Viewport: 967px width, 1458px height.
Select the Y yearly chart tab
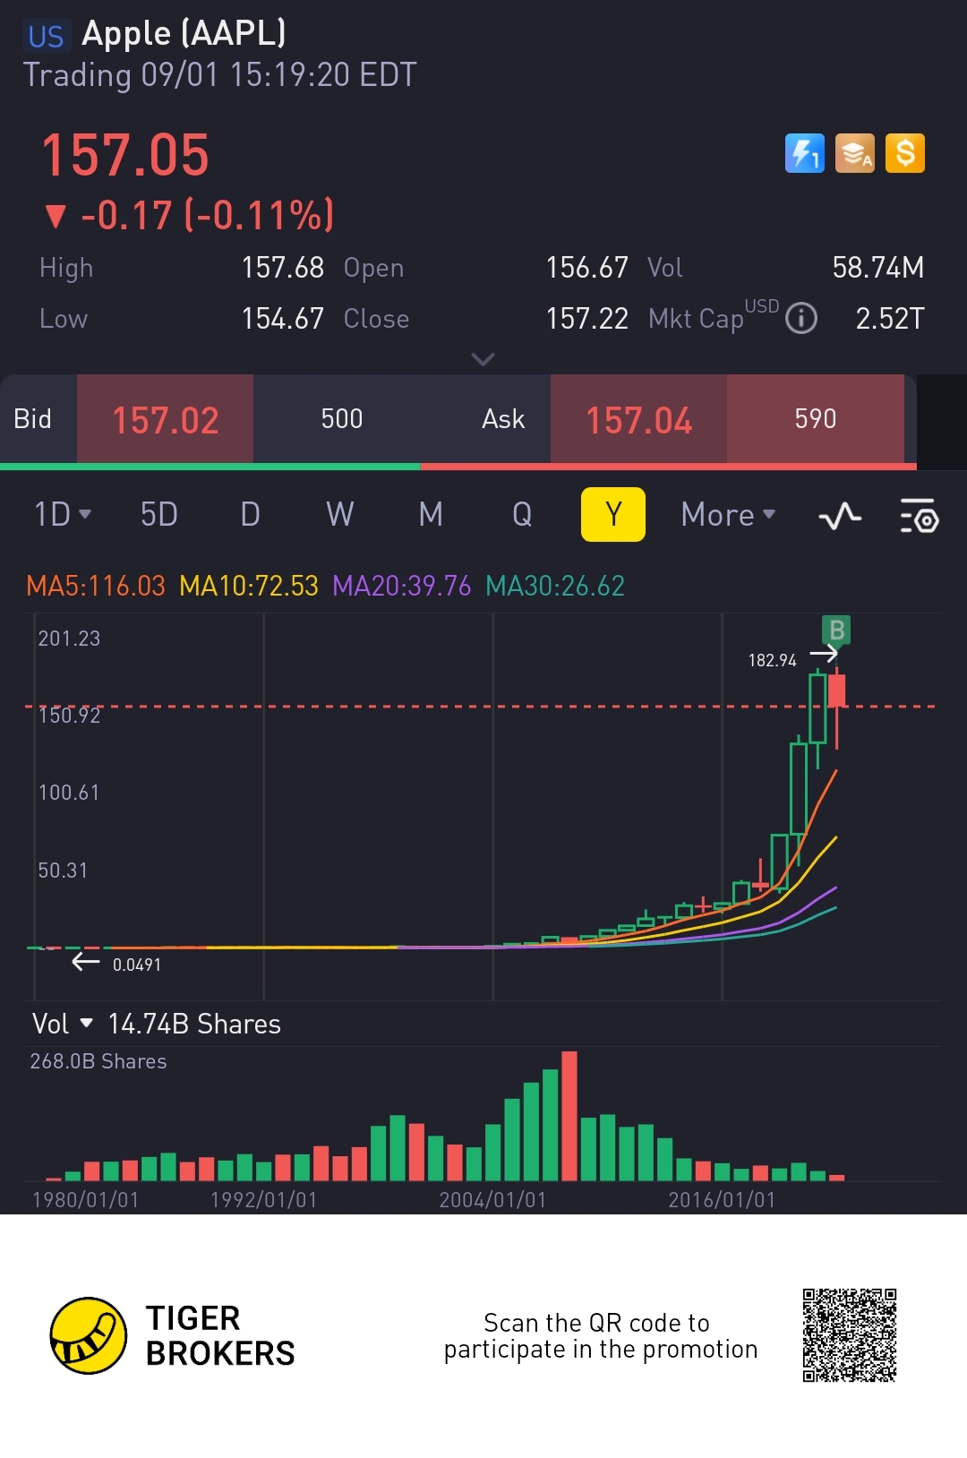(x=613, y=514)
